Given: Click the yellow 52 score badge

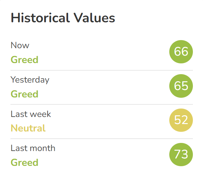Looking at the screenshot, I should [x=181, y=120].
